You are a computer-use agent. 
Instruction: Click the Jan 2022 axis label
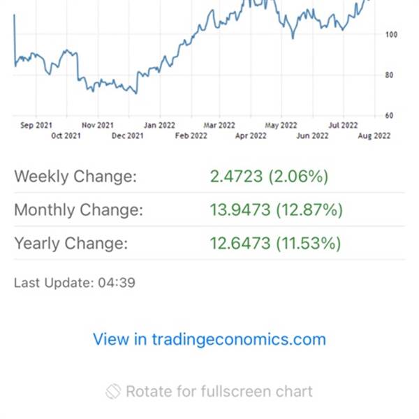point(159,125)
